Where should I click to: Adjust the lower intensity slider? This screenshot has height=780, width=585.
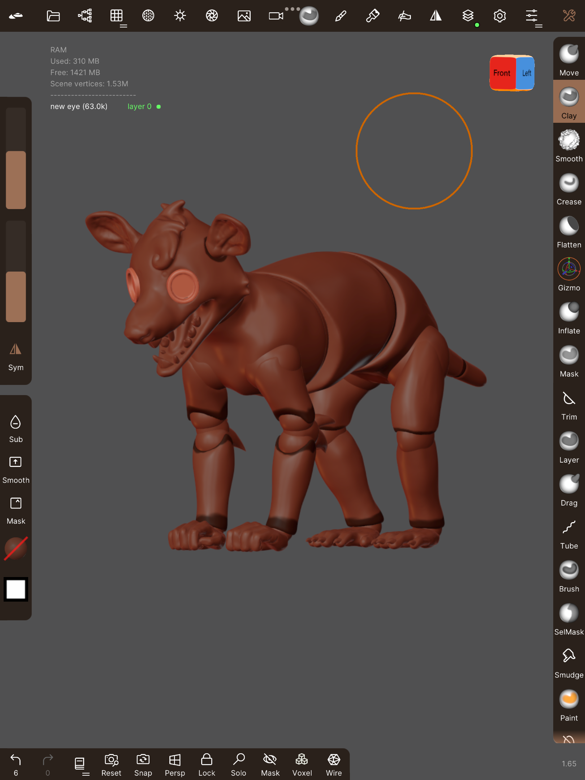tap(16, 271)
